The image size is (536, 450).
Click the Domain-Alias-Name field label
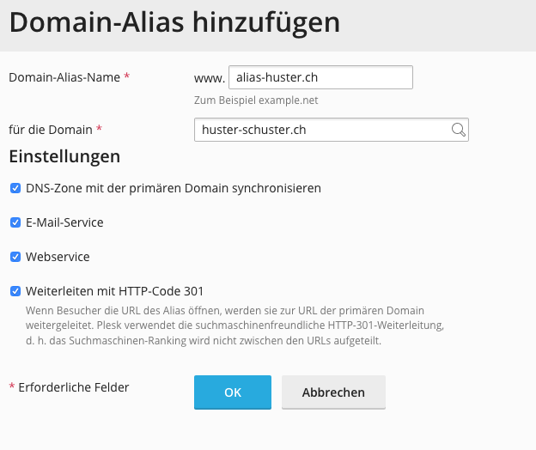[x=64, y=77]
